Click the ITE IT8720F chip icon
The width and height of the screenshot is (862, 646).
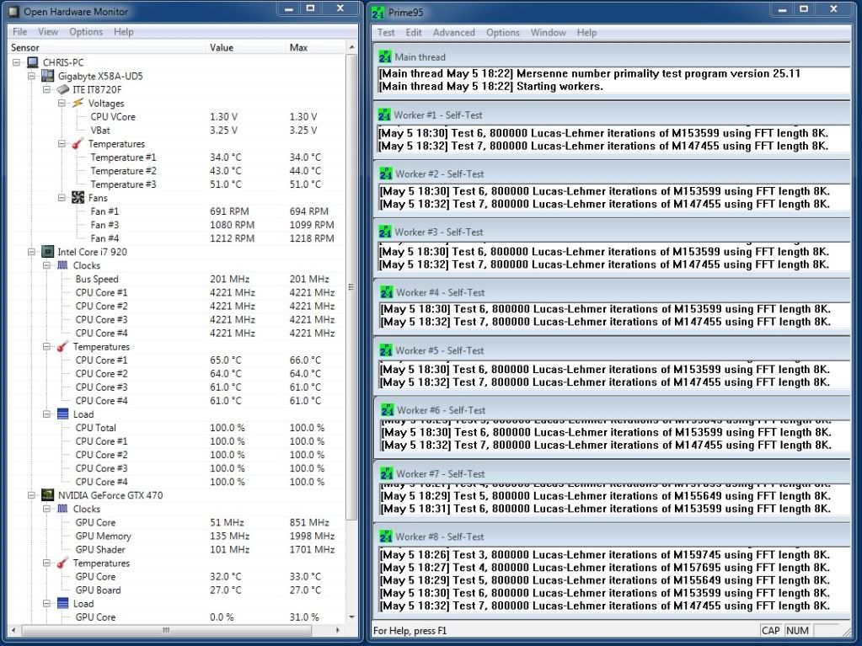click(63, 89)
